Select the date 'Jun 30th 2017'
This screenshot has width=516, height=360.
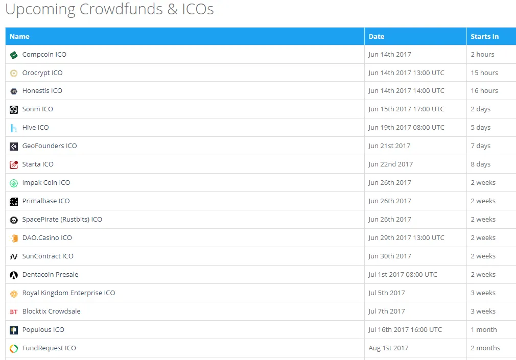pyautogui.click(x=390, y=256)
